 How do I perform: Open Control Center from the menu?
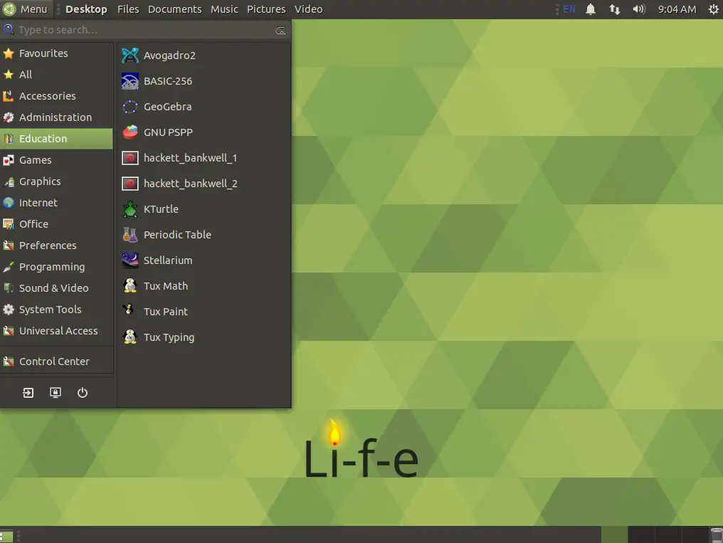click(x=56, y=362)
